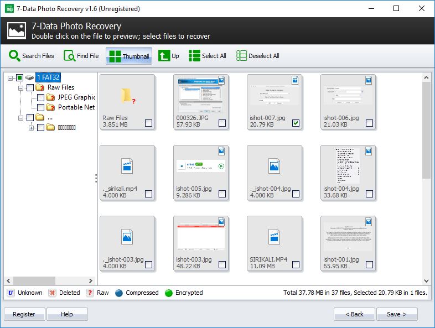Select the ishot-003.jpg 48.22 KB thumbnail
The width and height of the screenshot is (435, 328).
coord(200,243)
